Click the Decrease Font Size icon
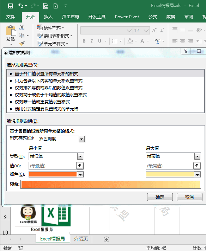206x251 pixels. click(162, 30)
